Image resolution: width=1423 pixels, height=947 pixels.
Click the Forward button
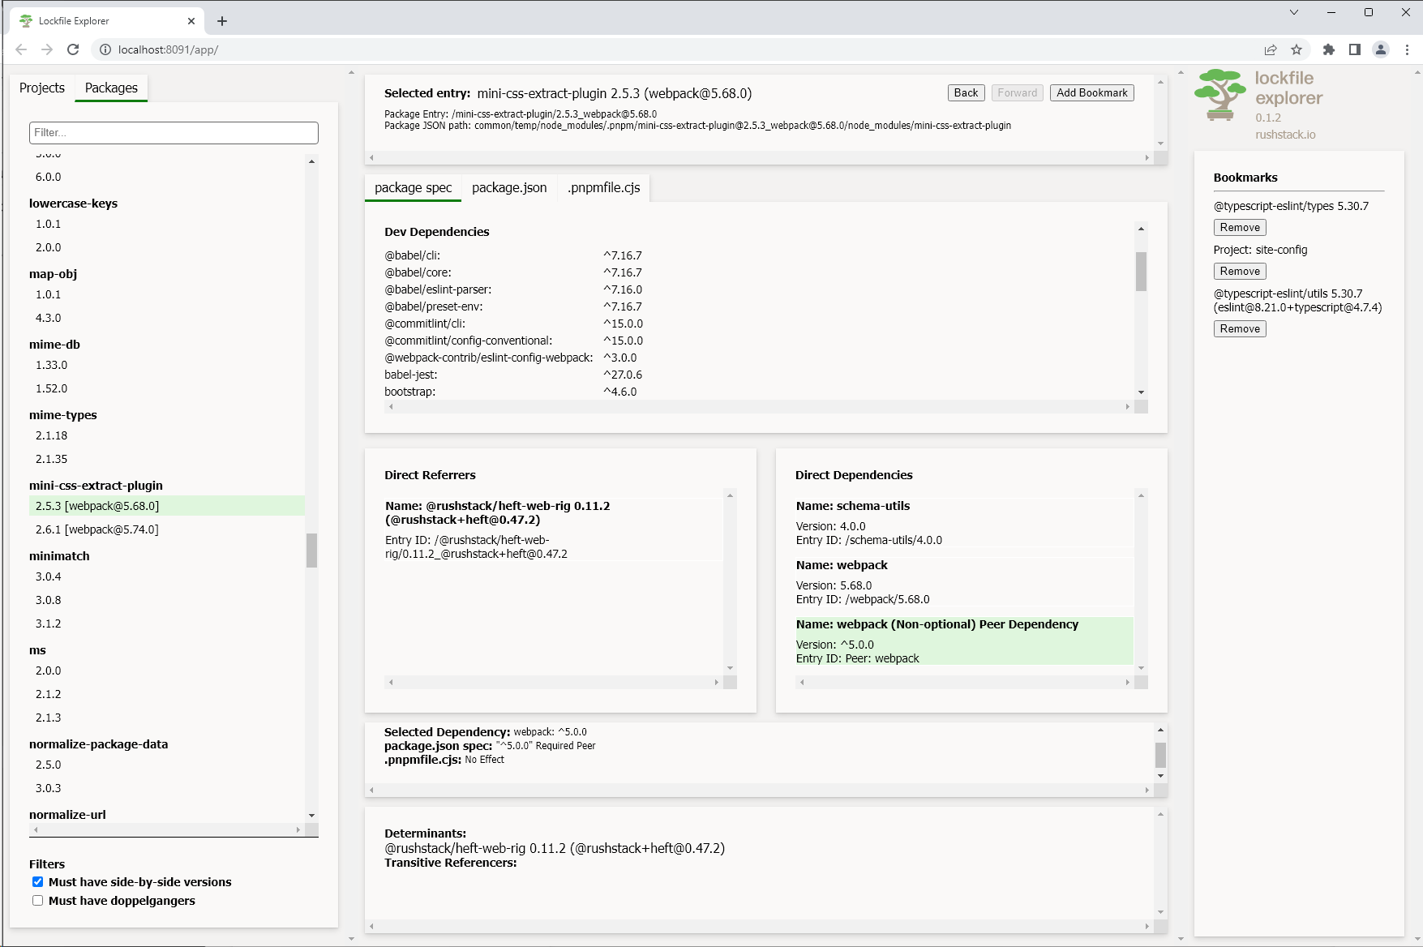point(1017,92)
